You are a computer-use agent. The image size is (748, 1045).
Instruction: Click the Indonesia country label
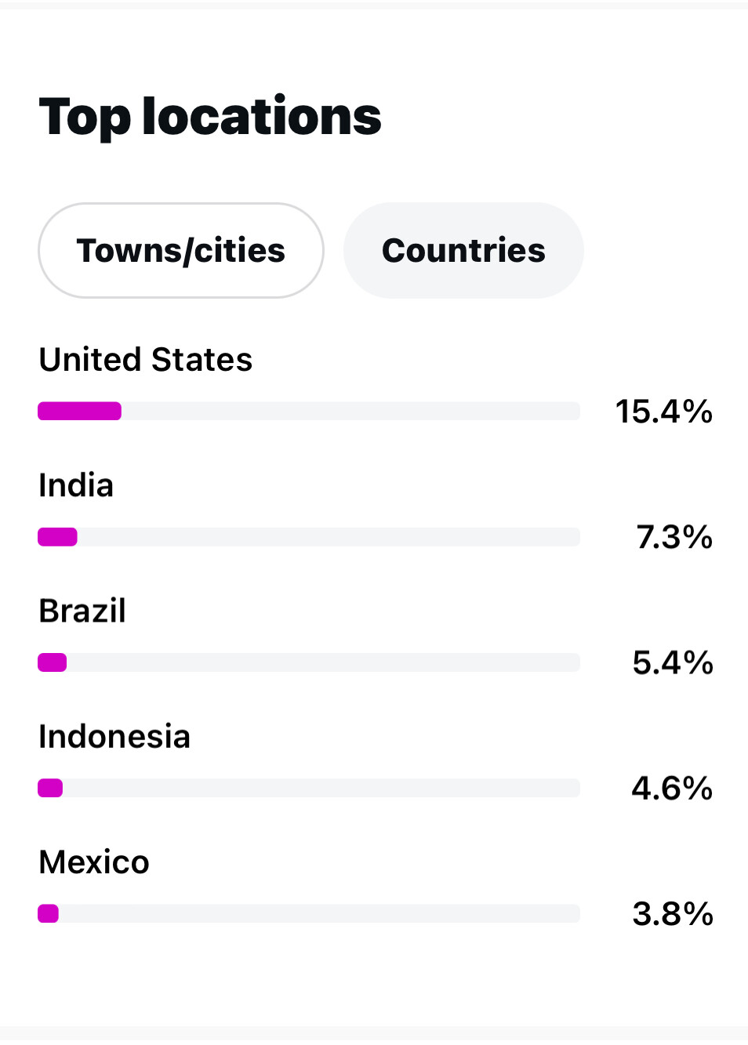(114, 737)
